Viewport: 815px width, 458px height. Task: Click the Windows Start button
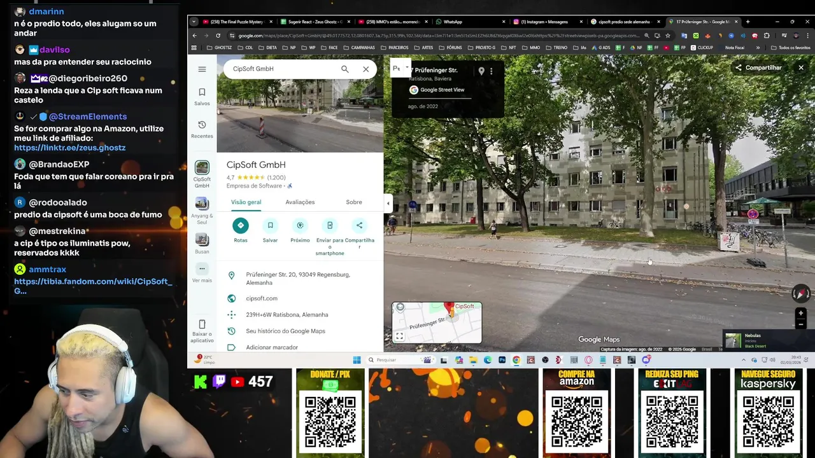click(x=357, y=360)
